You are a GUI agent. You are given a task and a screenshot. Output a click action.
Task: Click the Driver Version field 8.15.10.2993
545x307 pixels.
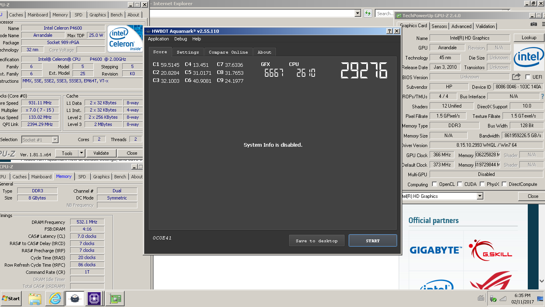point(486,145)
